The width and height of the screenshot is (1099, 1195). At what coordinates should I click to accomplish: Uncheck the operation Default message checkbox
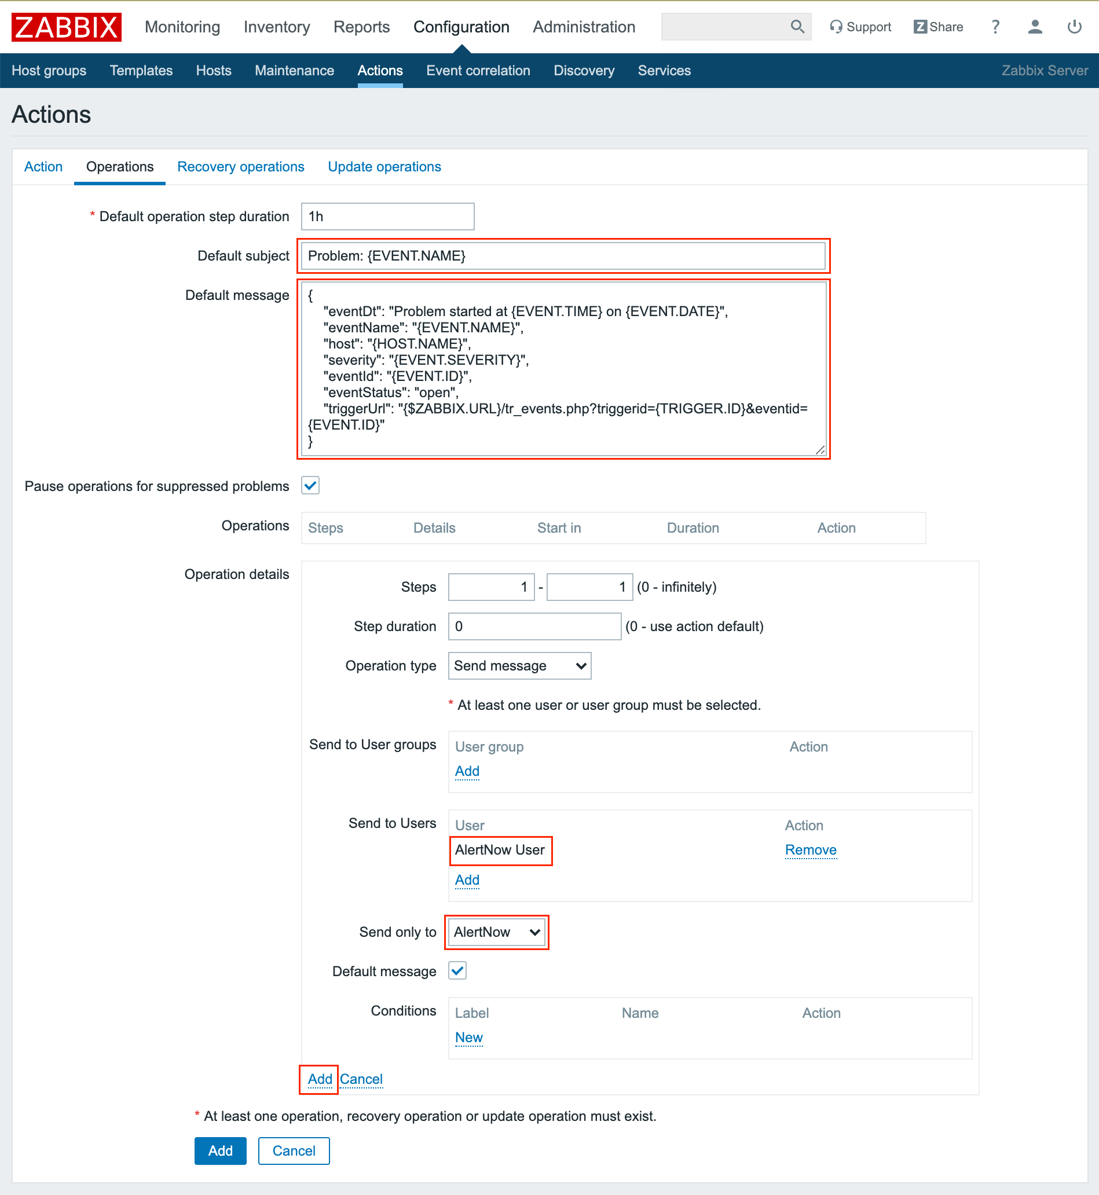pos(457,971)
